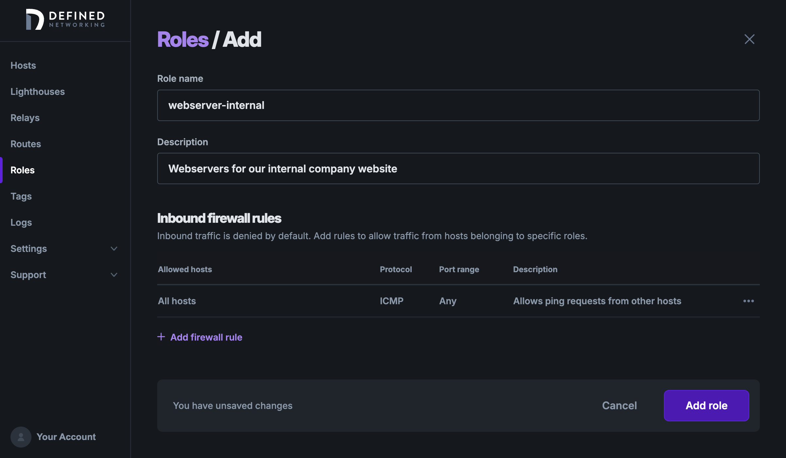
Task: Dismiss the Roles / Add panel via the X
Action: click(x=749, y=39)
